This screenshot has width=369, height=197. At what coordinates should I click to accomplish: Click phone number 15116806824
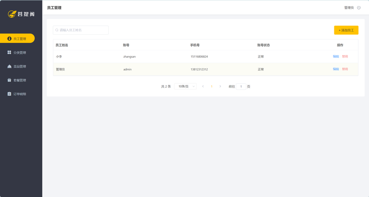tap(199, 56)
